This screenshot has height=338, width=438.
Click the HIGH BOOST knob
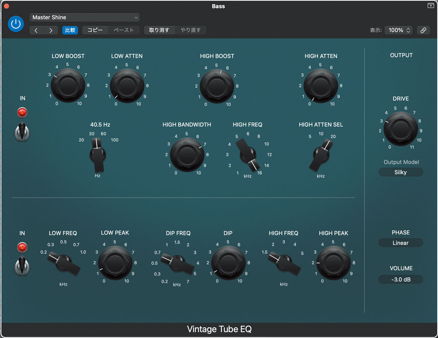[217, 86]
